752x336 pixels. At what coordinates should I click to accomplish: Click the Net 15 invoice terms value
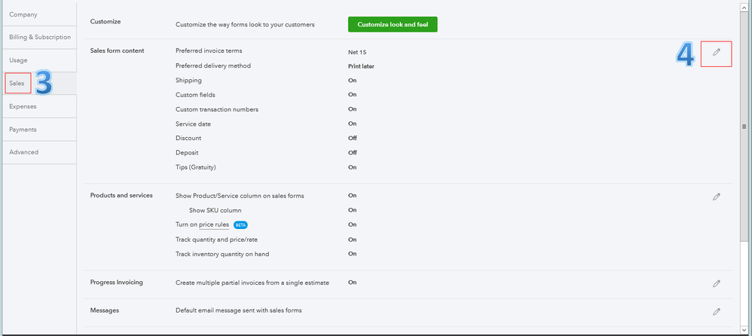356,52
